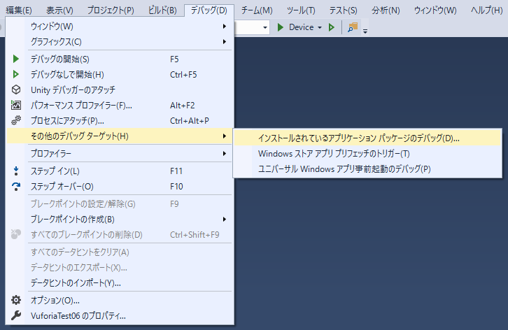This screenshot has width=508, height=330.
Task: Open the チーム(M) menu
Action: pyautogui.click(x=257, y=10)
